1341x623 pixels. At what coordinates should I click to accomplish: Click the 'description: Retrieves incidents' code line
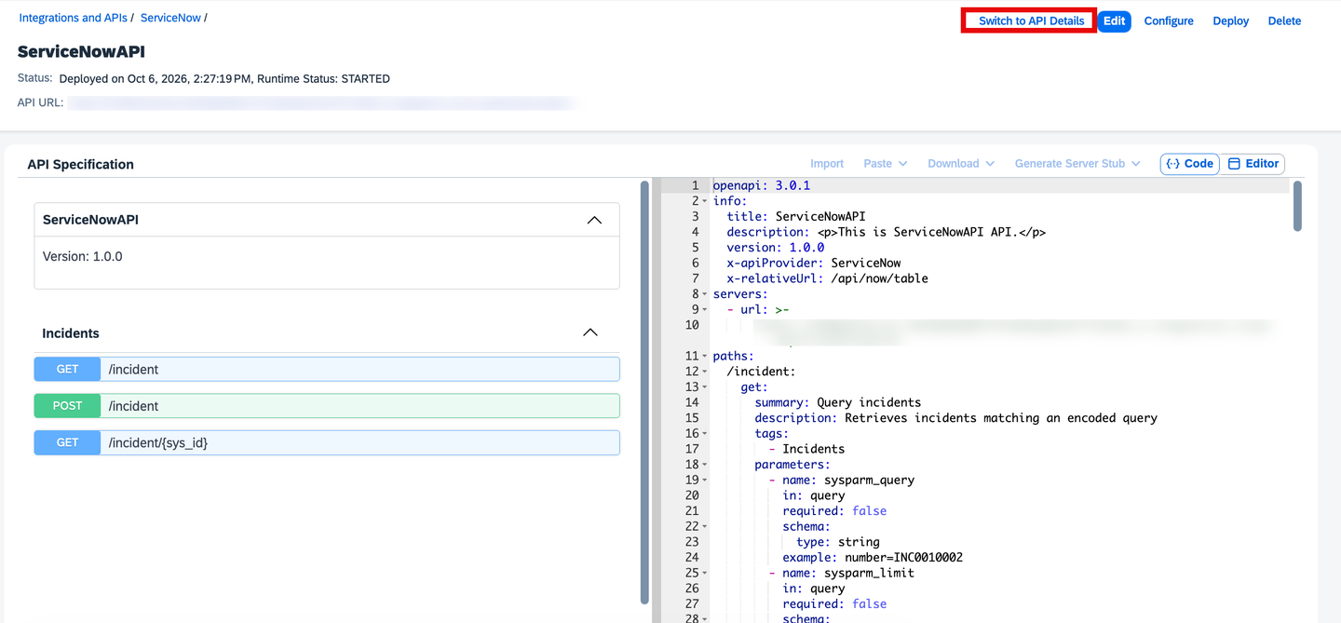click(x=956, y=418)
